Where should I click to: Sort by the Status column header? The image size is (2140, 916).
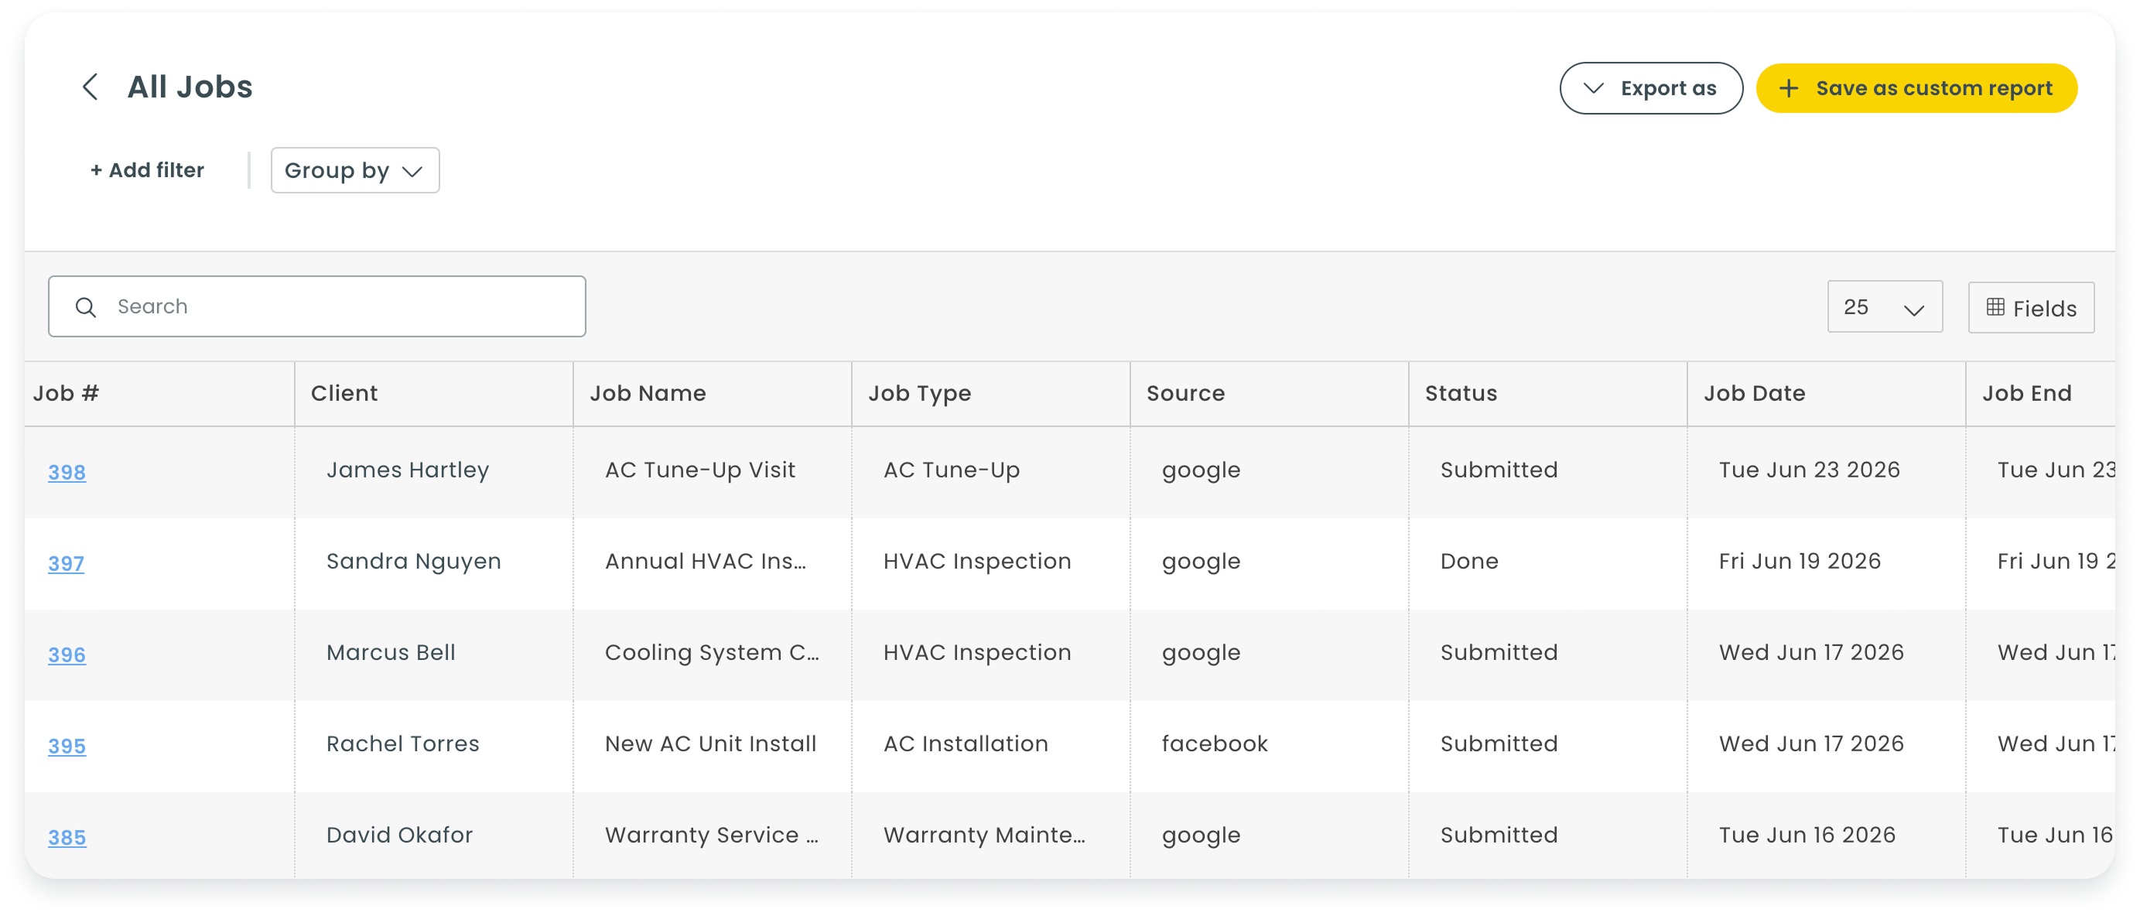pyautogui.click(x=1461, y=394)
